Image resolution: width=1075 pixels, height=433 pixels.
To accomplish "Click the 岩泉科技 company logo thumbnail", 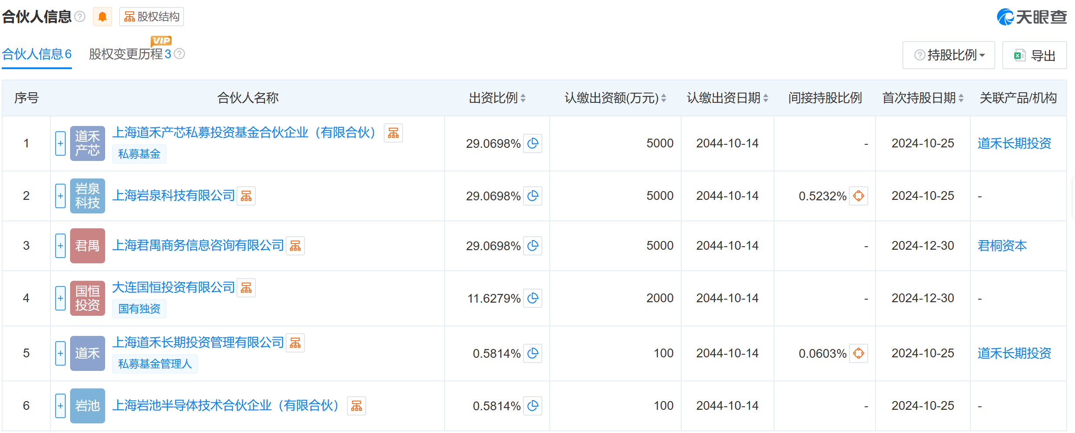I will pos(88,196).
